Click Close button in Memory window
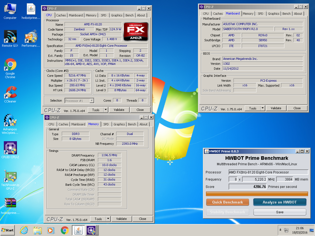The image size is (315, 236). click(x=142, y=219)
